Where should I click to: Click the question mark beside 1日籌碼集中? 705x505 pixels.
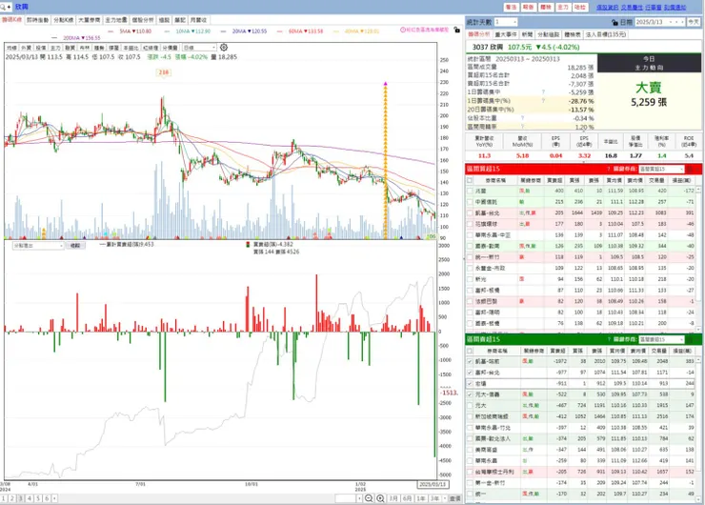(543, 92)
